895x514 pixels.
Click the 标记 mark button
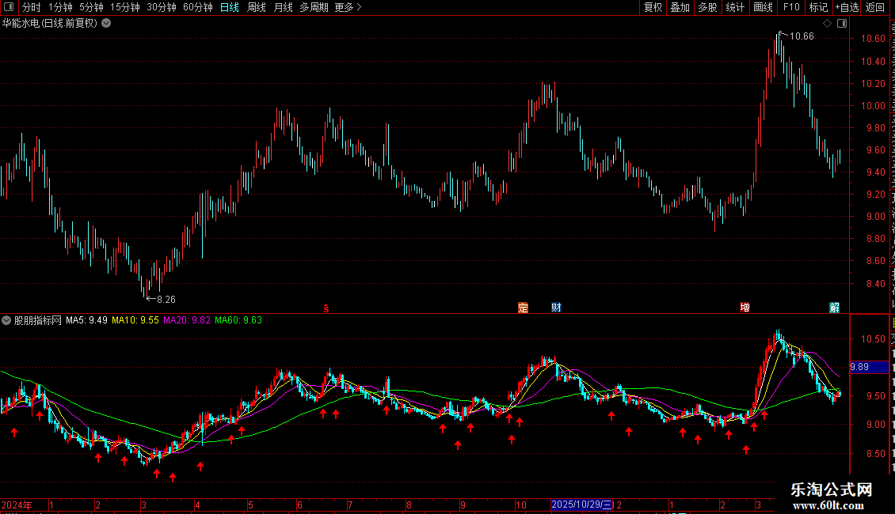[x=818, y=7]
